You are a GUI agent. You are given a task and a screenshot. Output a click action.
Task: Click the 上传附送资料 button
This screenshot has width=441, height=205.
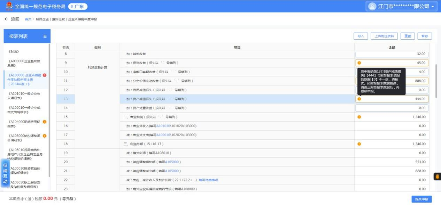click(384, 36)
